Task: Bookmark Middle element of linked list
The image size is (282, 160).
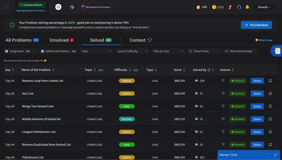Action: click(270, 119)
